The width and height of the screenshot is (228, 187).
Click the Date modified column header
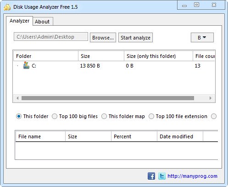point(180,136)
